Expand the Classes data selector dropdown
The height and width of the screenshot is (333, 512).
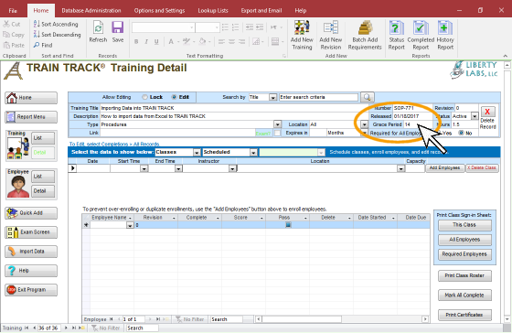click(197, 152)
